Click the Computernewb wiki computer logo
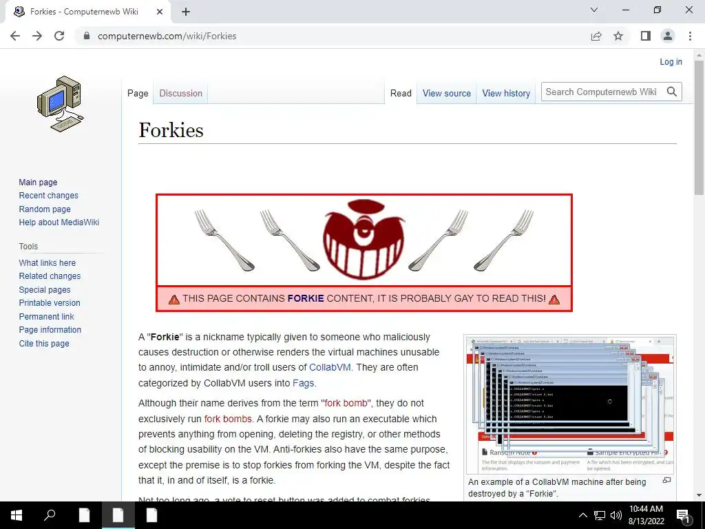 [61, 104]
